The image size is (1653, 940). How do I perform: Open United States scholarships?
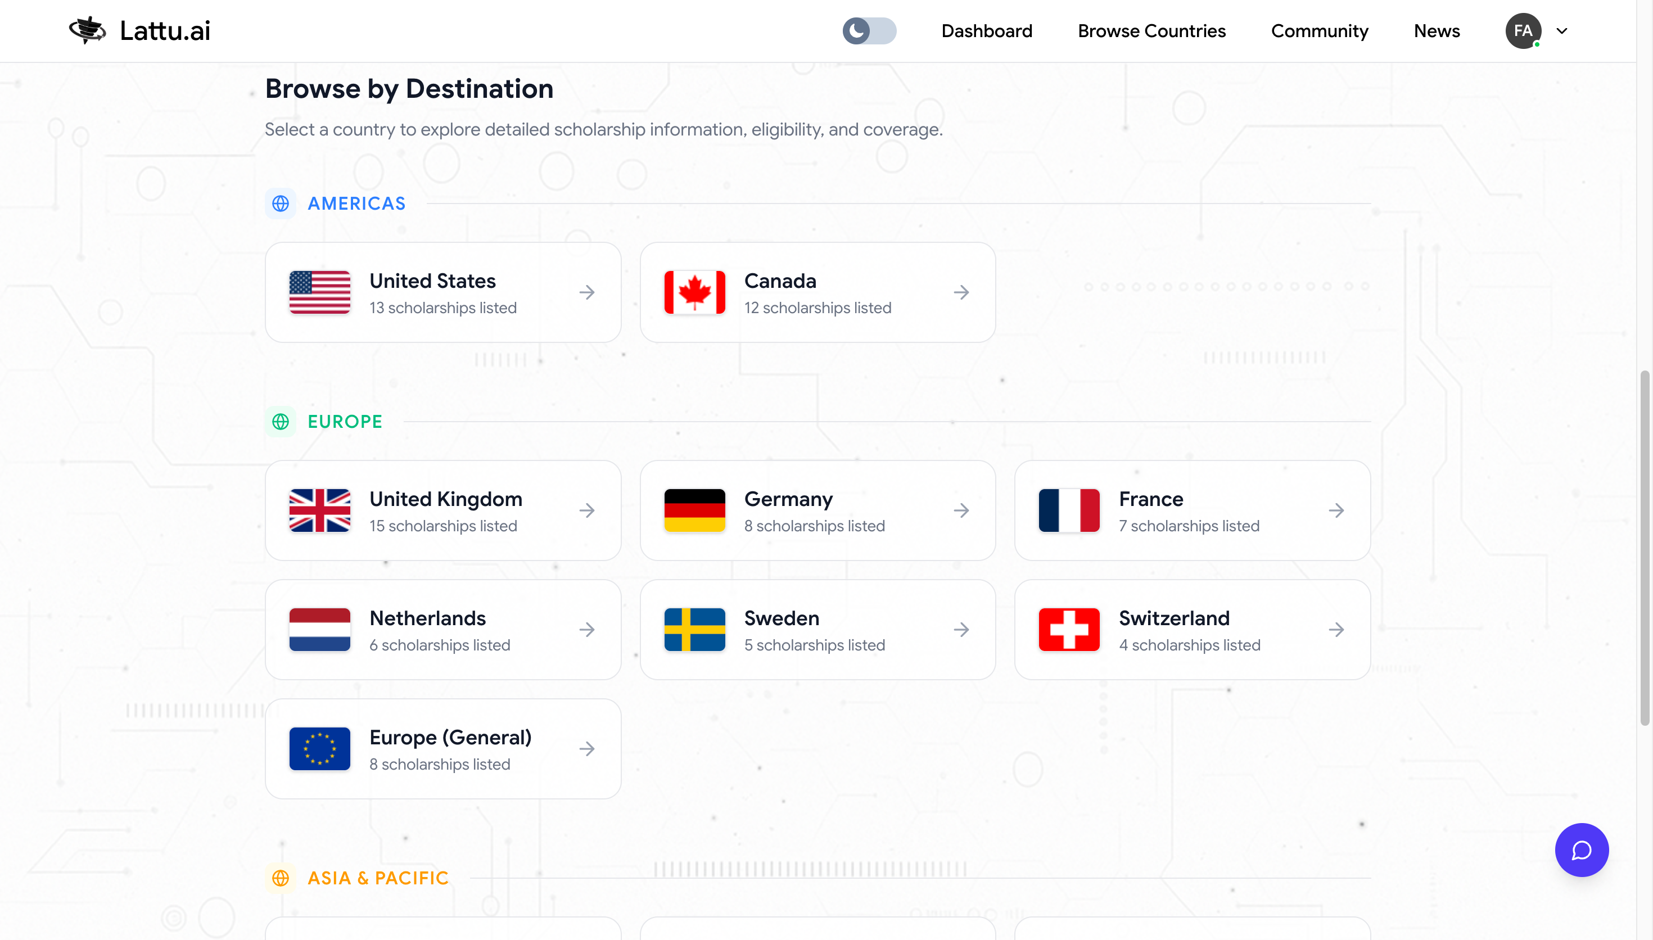(x=443, y=292)
